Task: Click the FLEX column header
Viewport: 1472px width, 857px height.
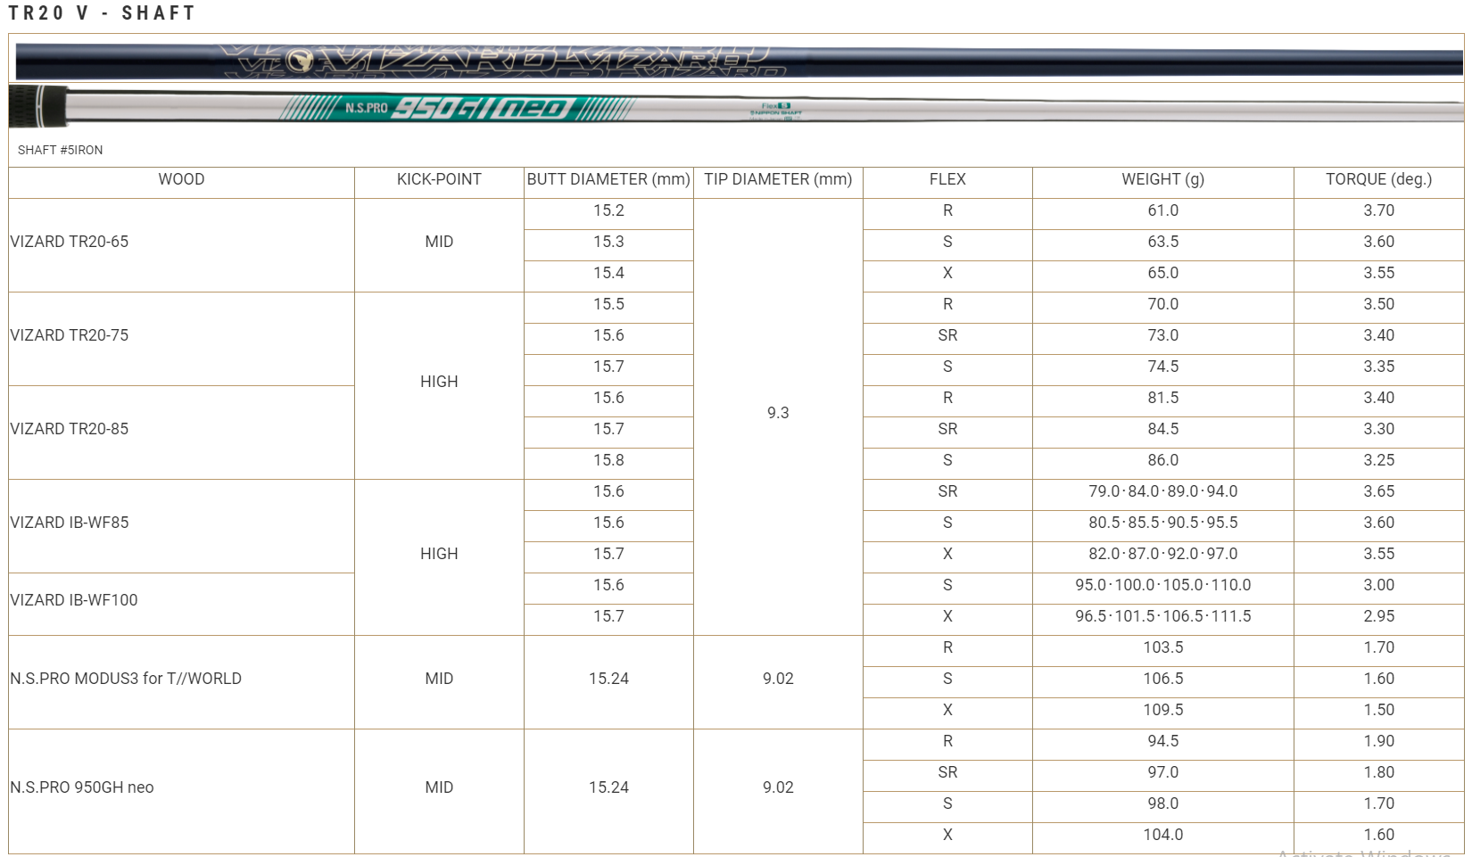Action: click(947, 179)
